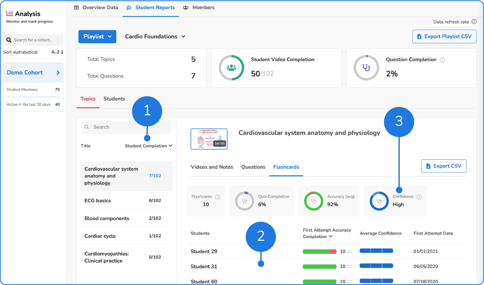
Task: Click the Confidence info icon
Action: [419, 197]
